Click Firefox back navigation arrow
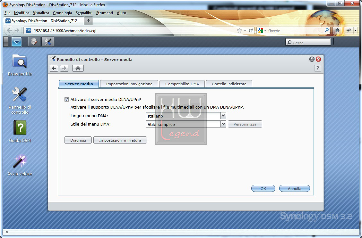 [x=9, y=30]
